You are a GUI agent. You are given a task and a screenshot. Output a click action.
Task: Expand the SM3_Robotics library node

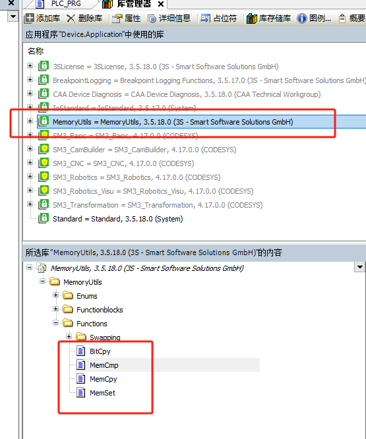tap(30, 177)
